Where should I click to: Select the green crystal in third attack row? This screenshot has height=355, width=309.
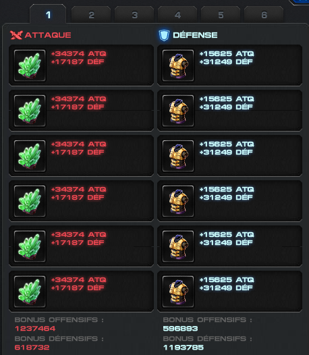coord(30,156)
